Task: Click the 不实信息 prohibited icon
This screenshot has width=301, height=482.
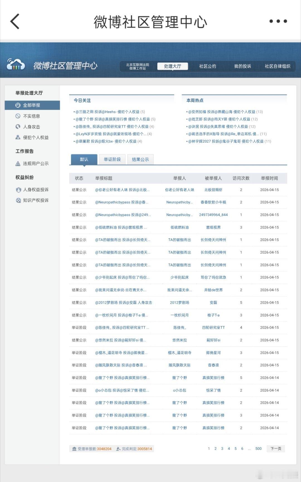Action: coord(18,116)
